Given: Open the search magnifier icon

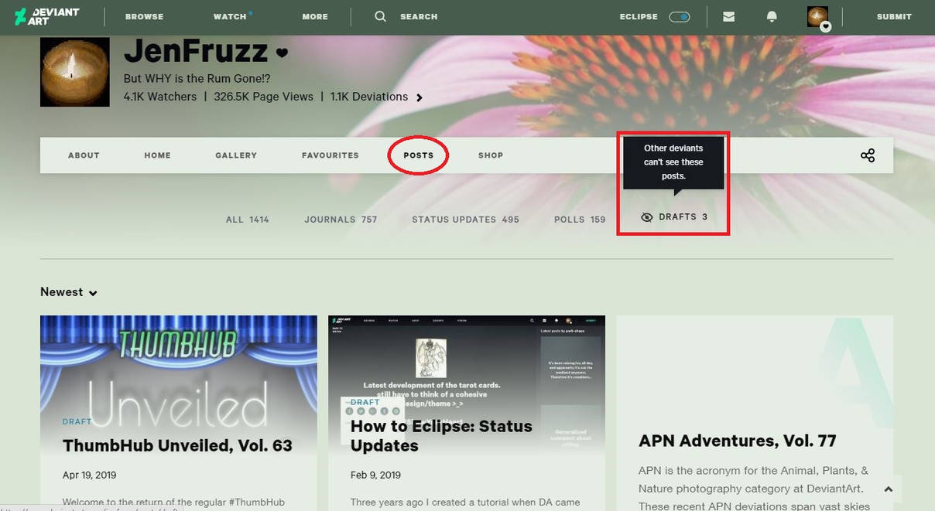Looking at the screenshot, I should point(380,16).
